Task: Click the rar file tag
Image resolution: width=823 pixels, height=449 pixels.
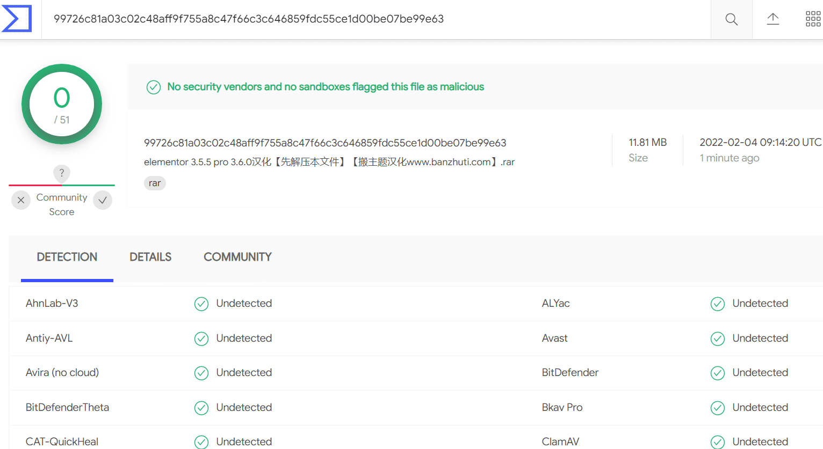Action: pos(155,183)
